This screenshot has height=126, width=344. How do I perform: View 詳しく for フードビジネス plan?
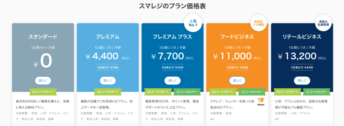237,81
